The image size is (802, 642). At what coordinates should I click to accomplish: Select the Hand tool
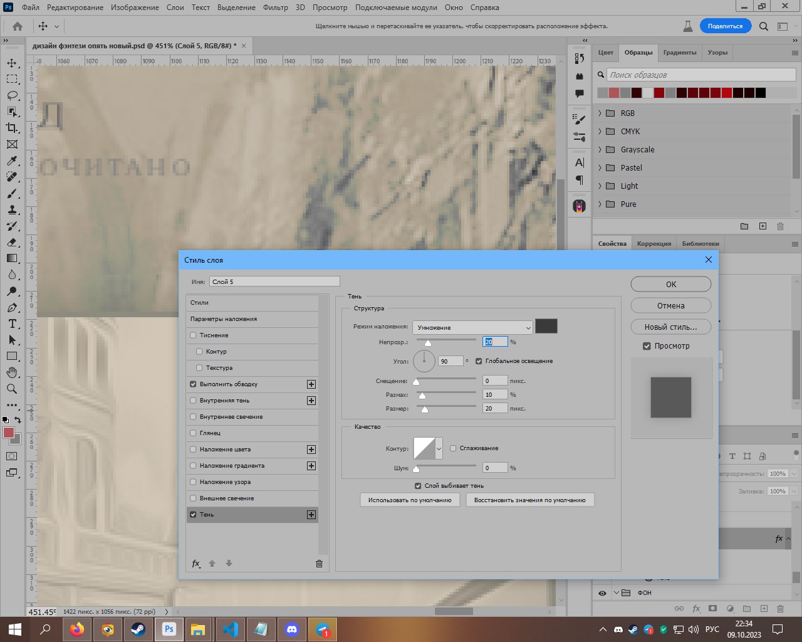pos(12,372)
